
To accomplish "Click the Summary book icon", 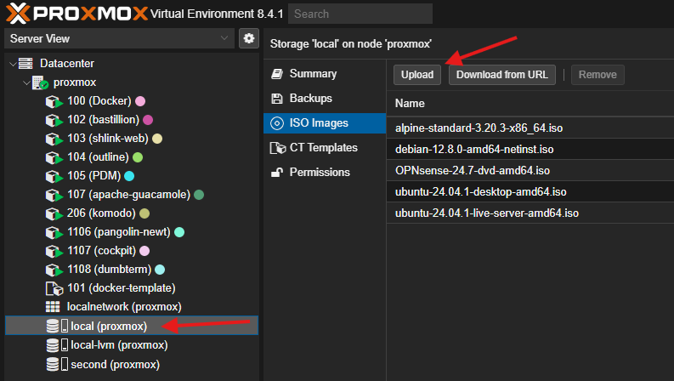I will click(x=277, y=74).
